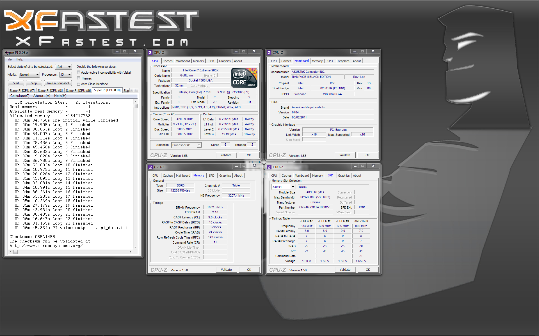
Task: Click the Core Speed 4209.9 MHz value
Action: pos(184,119)
